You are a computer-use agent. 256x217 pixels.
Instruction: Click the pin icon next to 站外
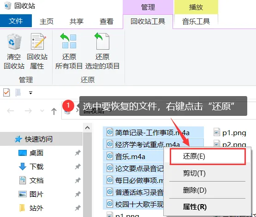[77, 208]
